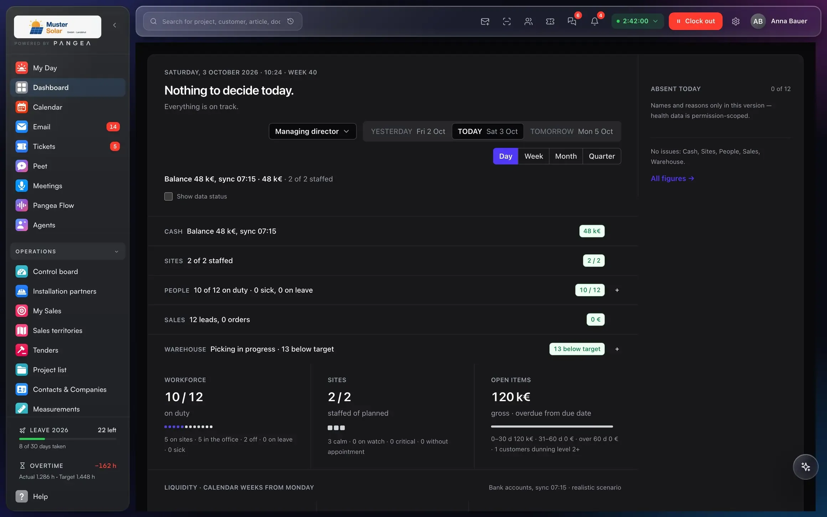Open the Managing director role dropdown

coord(312,131)
